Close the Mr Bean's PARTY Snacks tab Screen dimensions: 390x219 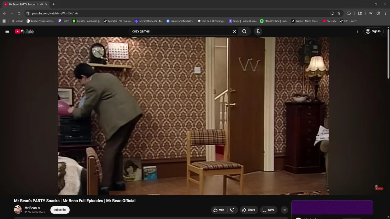[x=46, y=4]
